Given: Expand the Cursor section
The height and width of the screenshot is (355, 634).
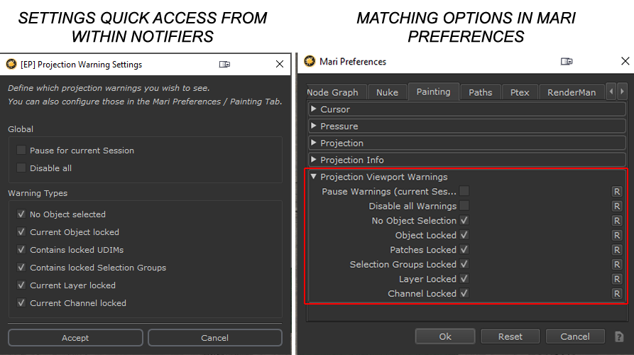Looking at the screenshot, I should point(315,109).
